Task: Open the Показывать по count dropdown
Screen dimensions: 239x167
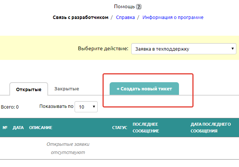Action: 86,107
